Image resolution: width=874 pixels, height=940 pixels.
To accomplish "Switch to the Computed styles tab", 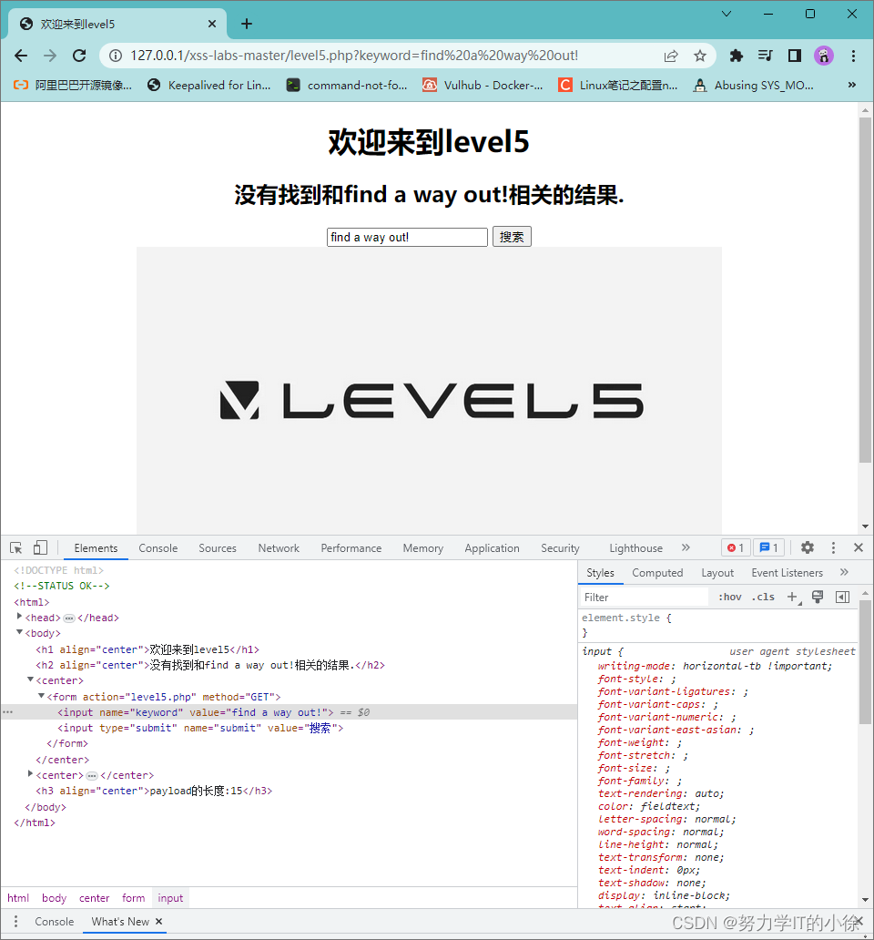I will point(657,573).
